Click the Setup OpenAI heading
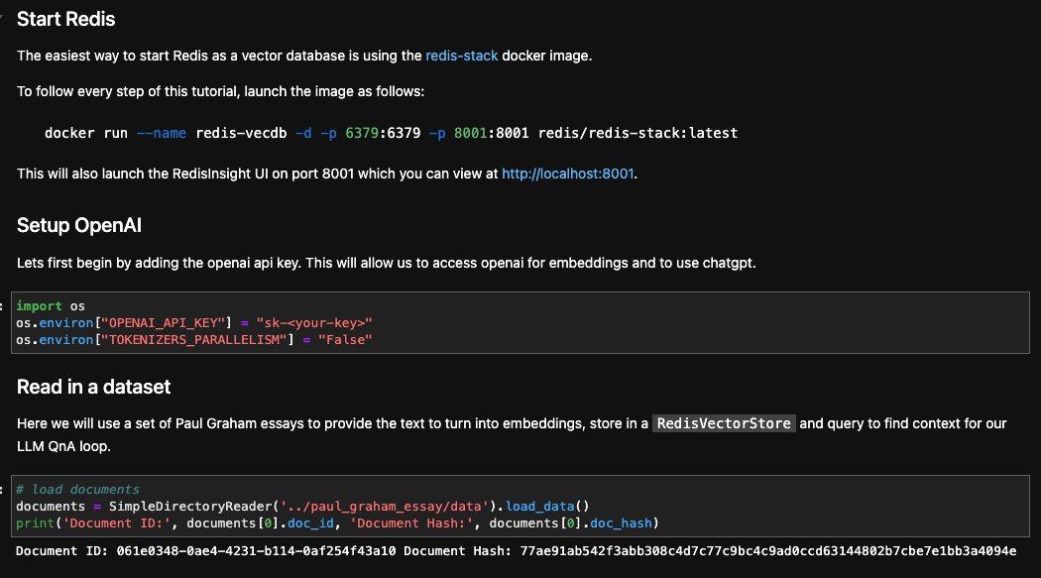 (x=79, y=226)
